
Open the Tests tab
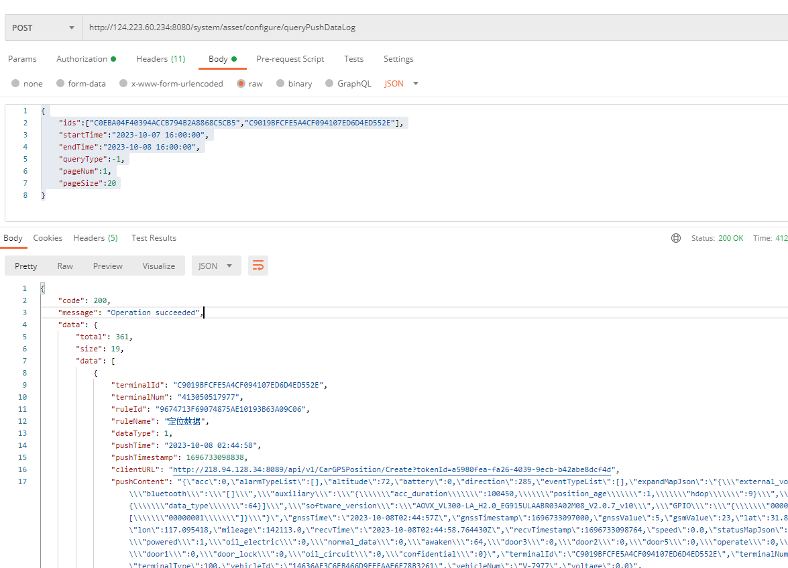click(x=353, y=59)
